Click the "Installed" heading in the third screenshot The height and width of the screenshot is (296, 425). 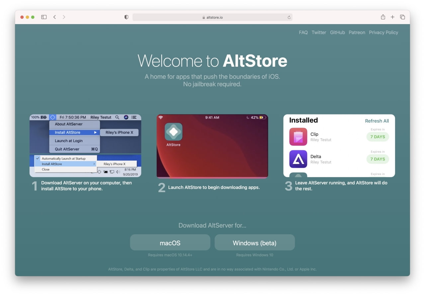[303, 120]
